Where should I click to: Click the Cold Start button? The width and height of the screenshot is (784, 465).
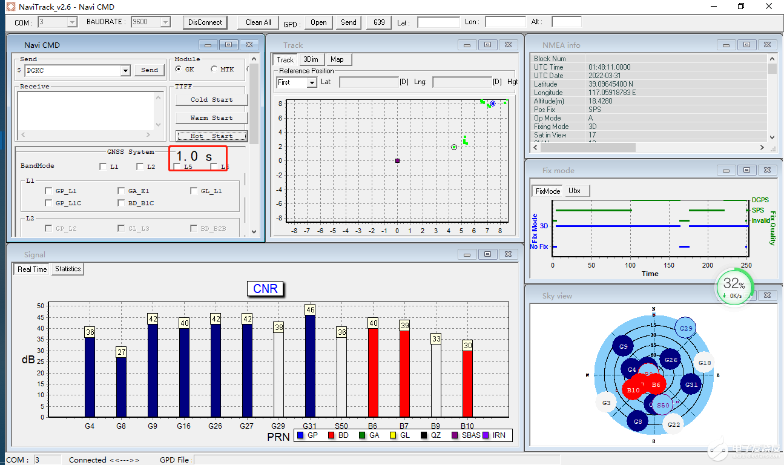pos(212,99)
